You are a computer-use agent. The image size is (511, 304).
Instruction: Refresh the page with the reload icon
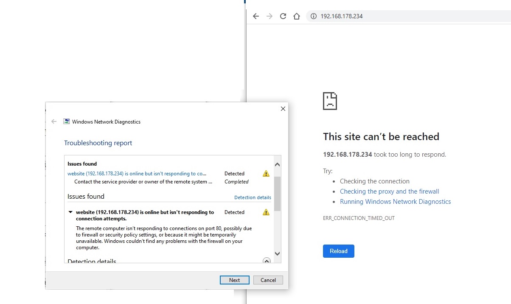(283, 16)
